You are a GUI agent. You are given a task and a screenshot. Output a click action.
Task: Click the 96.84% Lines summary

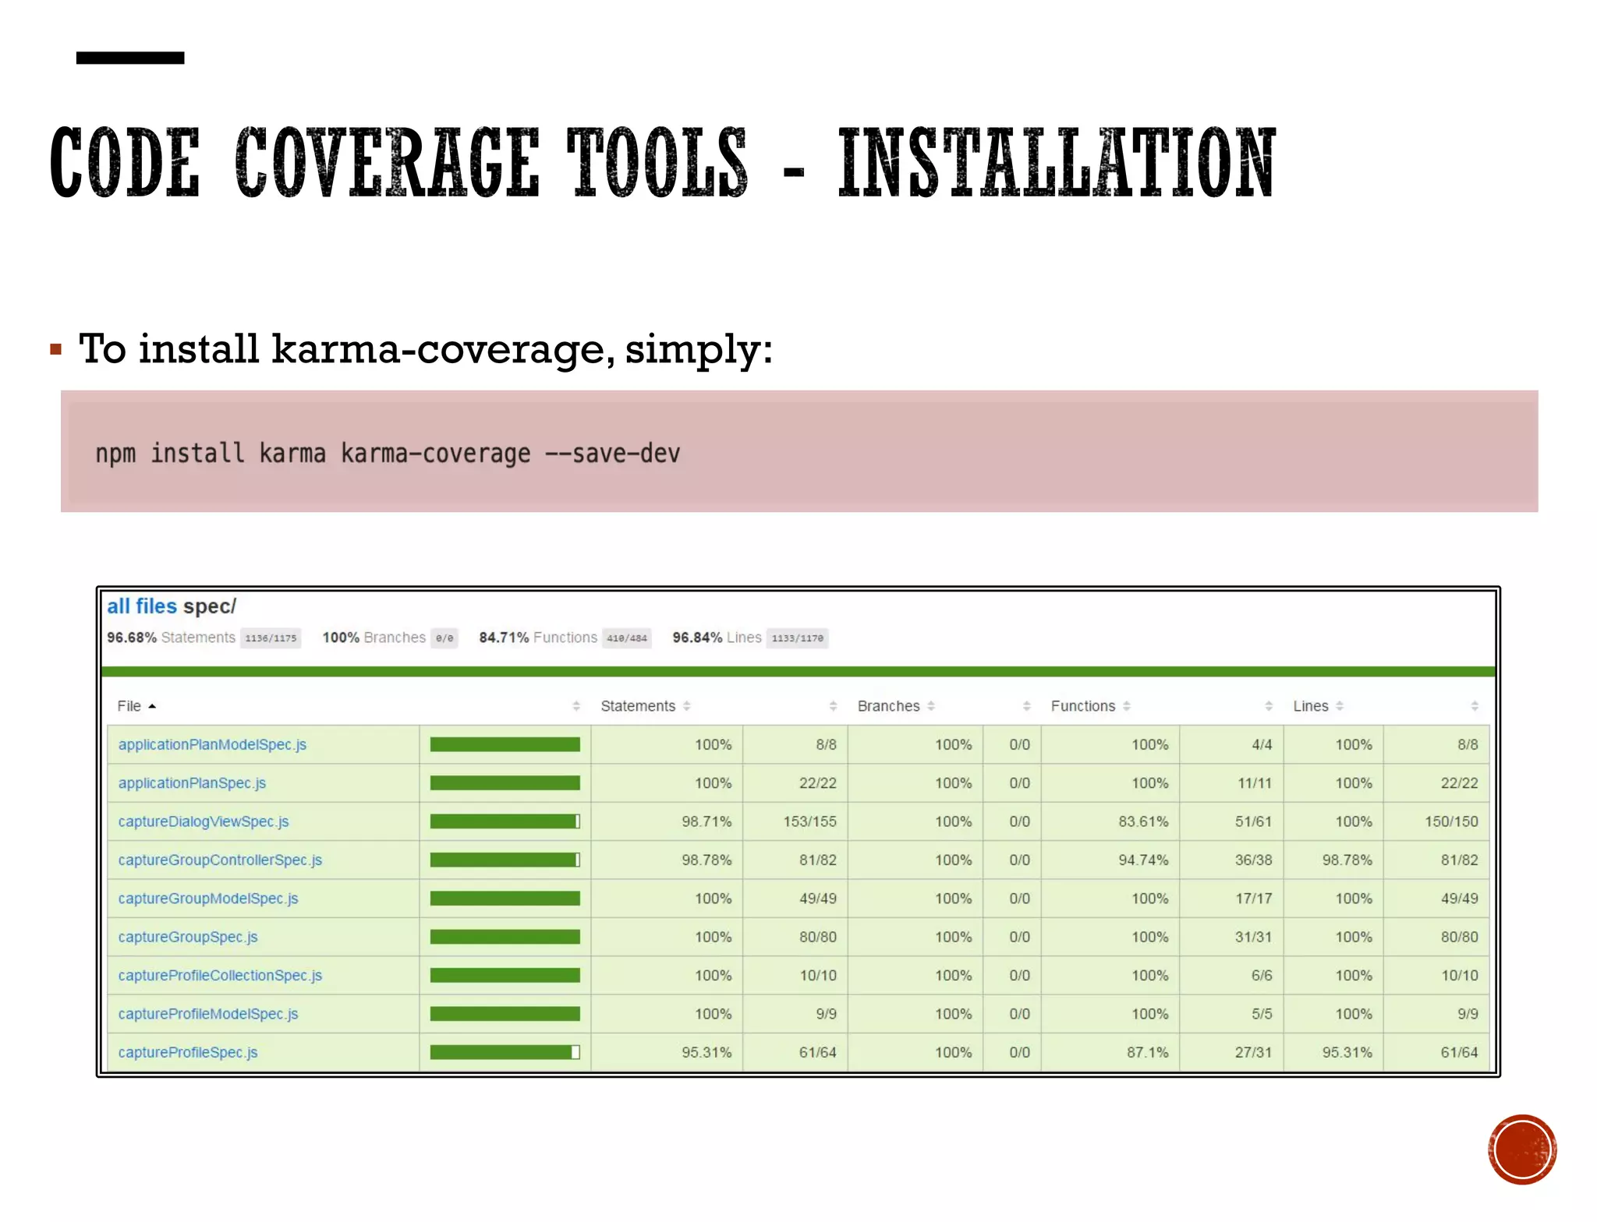717,637
